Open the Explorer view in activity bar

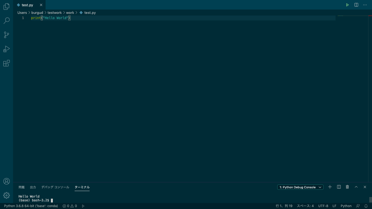coord(7,7)
